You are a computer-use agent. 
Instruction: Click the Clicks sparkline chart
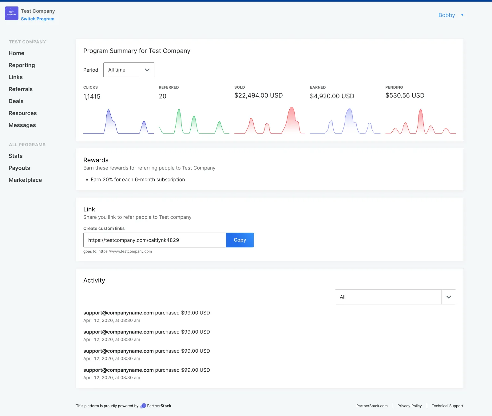[x=119, y=121]
